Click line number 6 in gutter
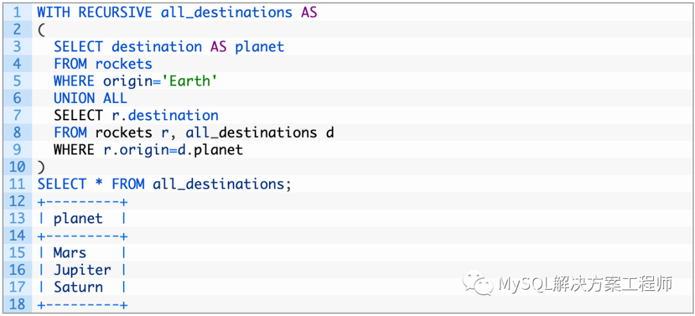695x316 pixels. click(x=17, y=98)
